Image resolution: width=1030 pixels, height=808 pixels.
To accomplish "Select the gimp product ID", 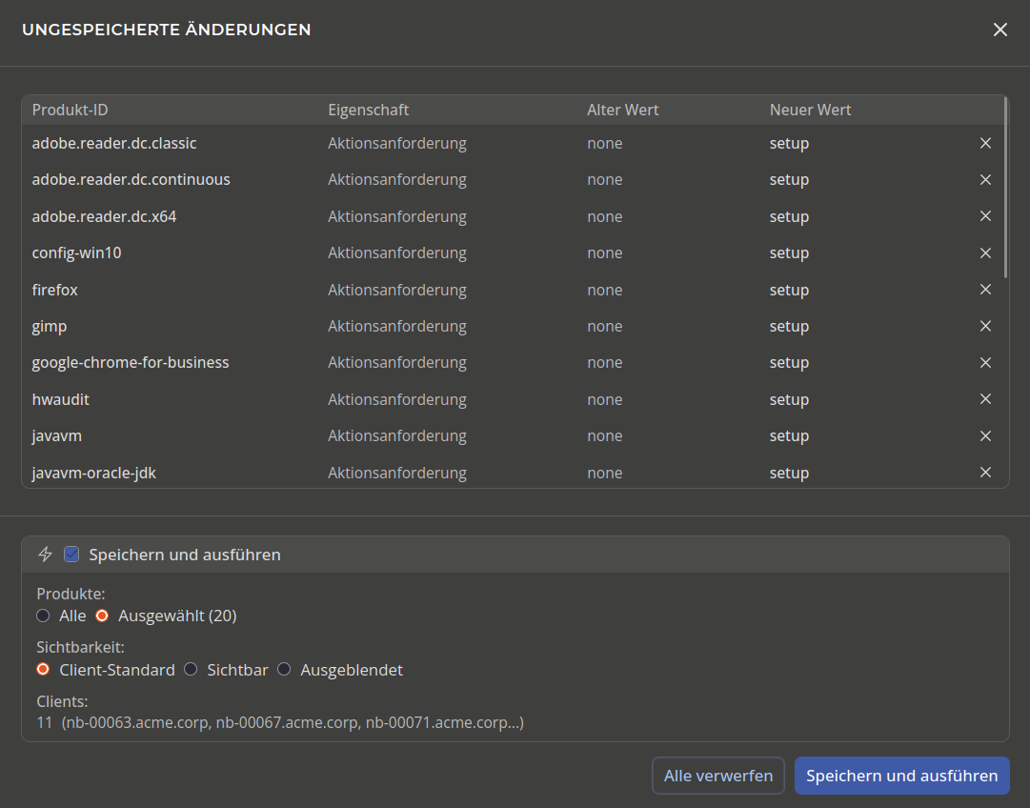I will [50, 327].
